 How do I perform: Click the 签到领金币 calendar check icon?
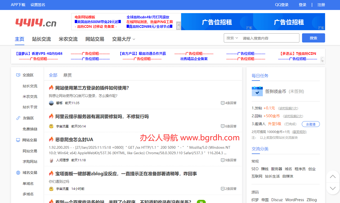pos(257,92)
